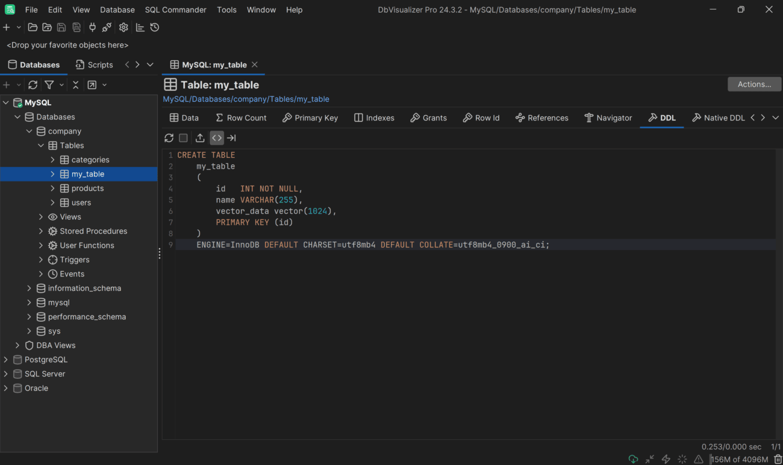Toggle code formatting view in DDL toolbar

pos(216,138)
